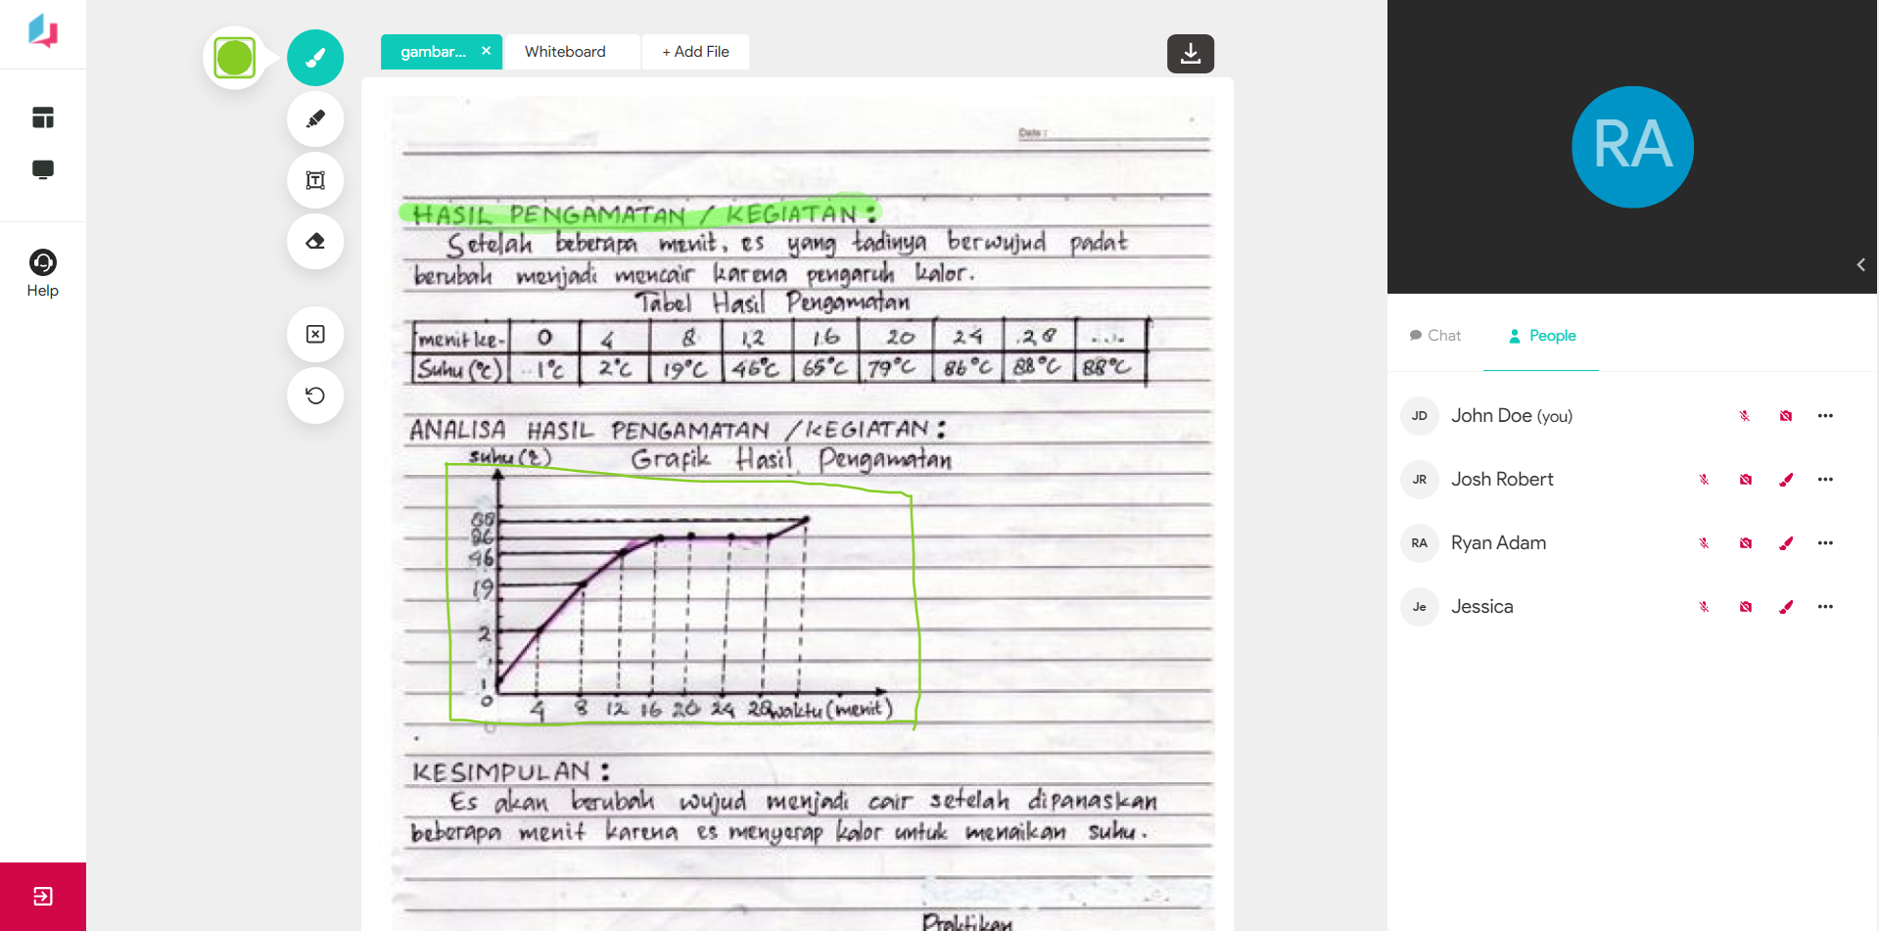The width and height of the screenshot is (1879, 931).
Task: Close the gambar file tab
Action: click(x=486, y=51)
